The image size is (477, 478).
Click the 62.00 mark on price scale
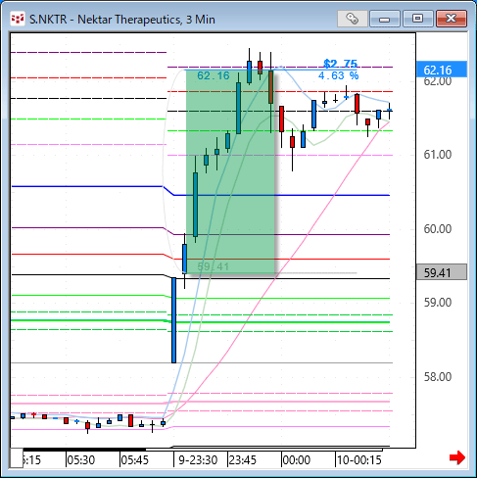[438, 81]
